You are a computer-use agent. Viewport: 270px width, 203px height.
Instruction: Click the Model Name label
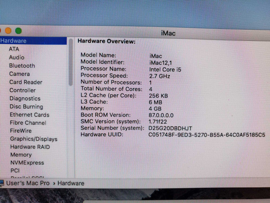[98, 55]
